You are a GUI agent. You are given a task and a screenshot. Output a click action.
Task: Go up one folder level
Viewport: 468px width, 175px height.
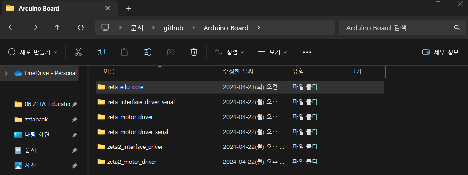tap(57, 28)
